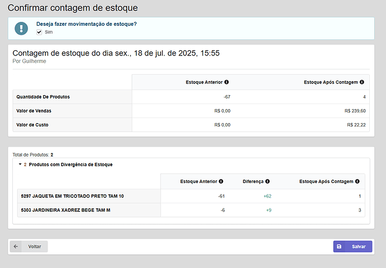Select the 5297 Jaqueta em Tricotado Preto row
The image size is (386, 268).
72,196
